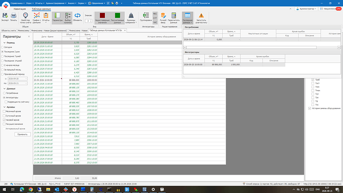Select Сегодня period radio

pos(2,47)
